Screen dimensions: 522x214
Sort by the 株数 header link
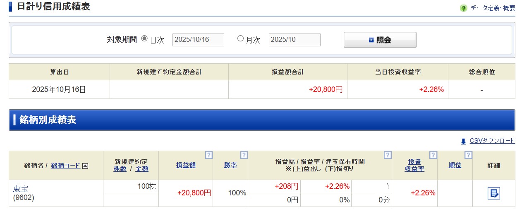(120, 169)
